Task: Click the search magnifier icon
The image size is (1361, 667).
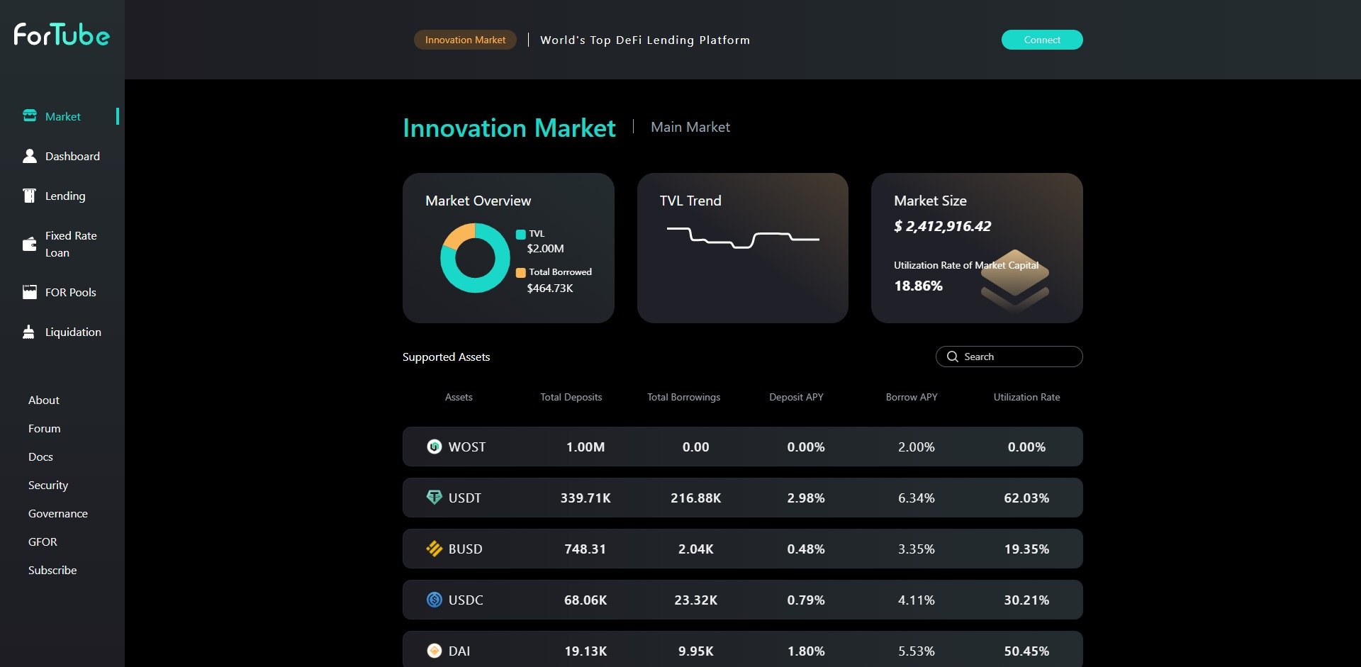Action: point(953,357)
